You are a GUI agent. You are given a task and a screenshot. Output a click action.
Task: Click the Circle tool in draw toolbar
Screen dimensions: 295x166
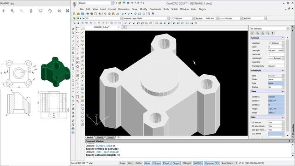click(83, 37)
